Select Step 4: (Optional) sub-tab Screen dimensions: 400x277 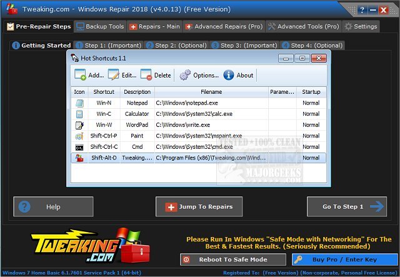(x=312, y=46)
